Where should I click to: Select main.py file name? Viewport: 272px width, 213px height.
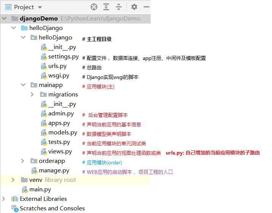(40, 189)
